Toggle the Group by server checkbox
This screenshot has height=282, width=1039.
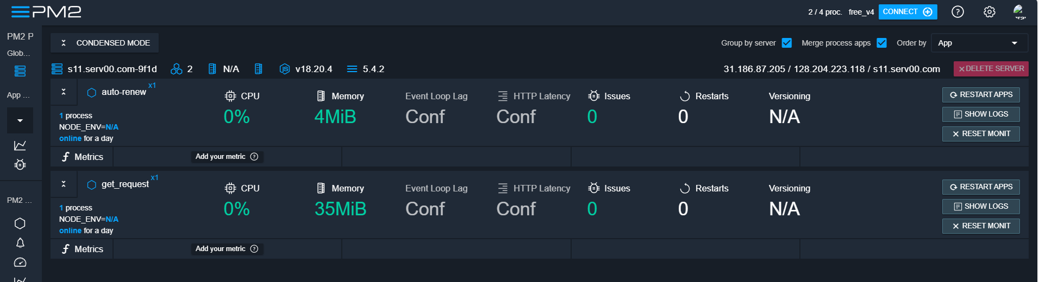(x=786, y=43)
